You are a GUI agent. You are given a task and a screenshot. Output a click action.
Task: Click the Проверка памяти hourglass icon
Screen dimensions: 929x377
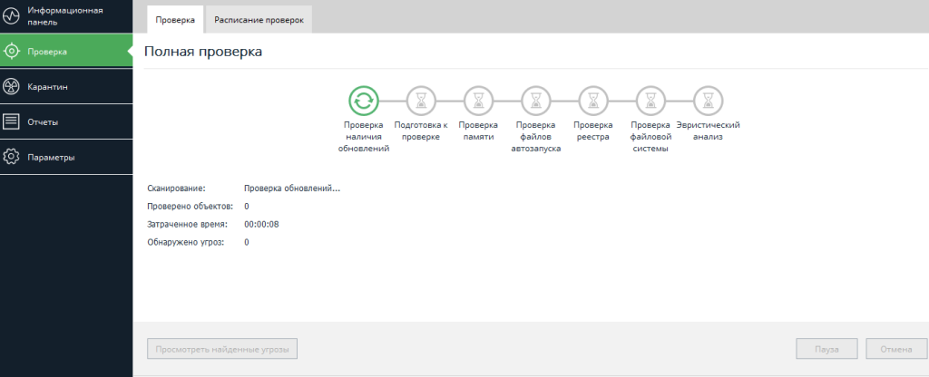pos(478,101)
